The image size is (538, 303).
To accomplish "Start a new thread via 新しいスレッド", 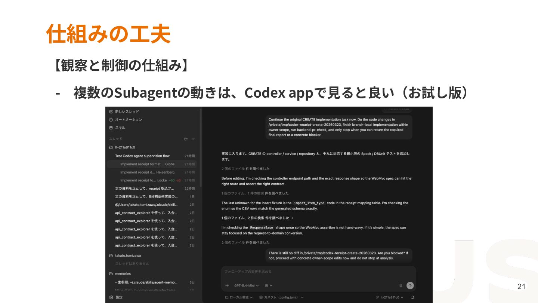I will tap(124, 111).
